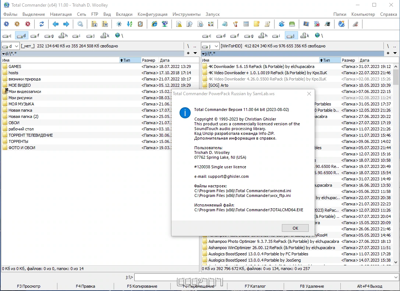Screen dimensions: 400x291
Task: Click the picture with hourglass icon
Action: pos(306,24)
